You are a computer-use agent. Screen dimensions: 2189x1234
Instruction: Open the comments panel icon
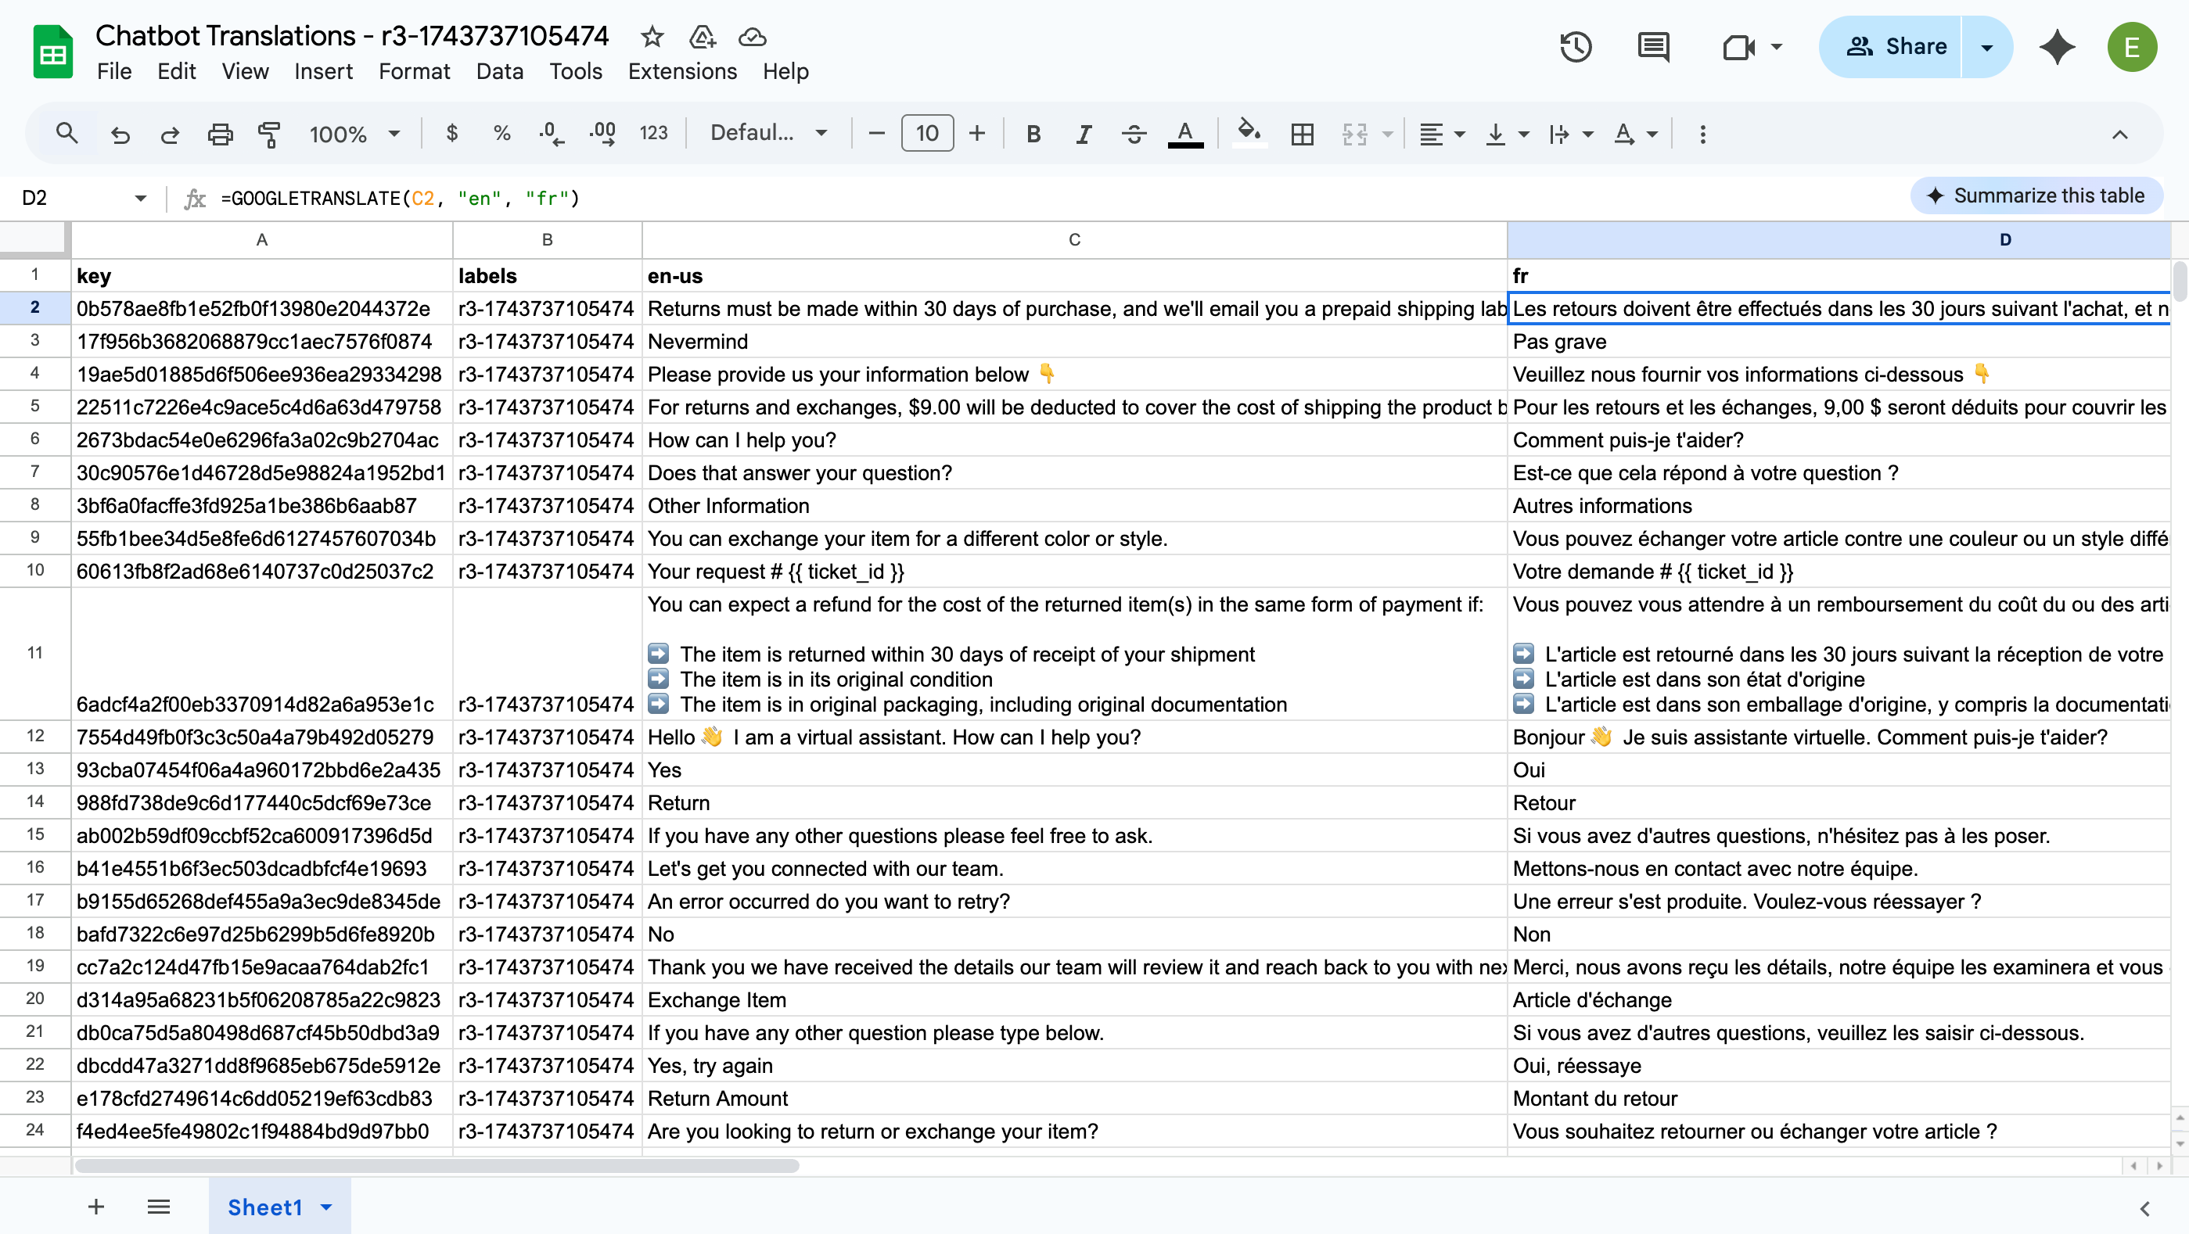click(1653, 47)
